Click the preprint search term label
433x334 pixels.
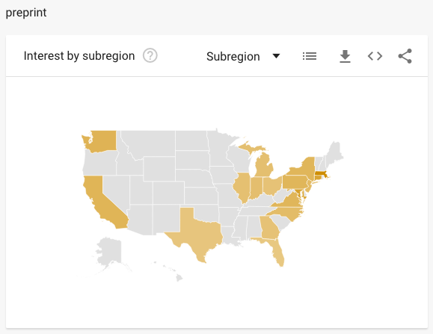(x=26, y=13)
